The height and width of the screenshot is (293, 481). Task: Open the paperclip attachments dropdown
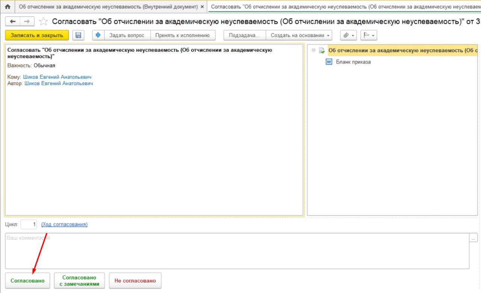tap(348, 35)
